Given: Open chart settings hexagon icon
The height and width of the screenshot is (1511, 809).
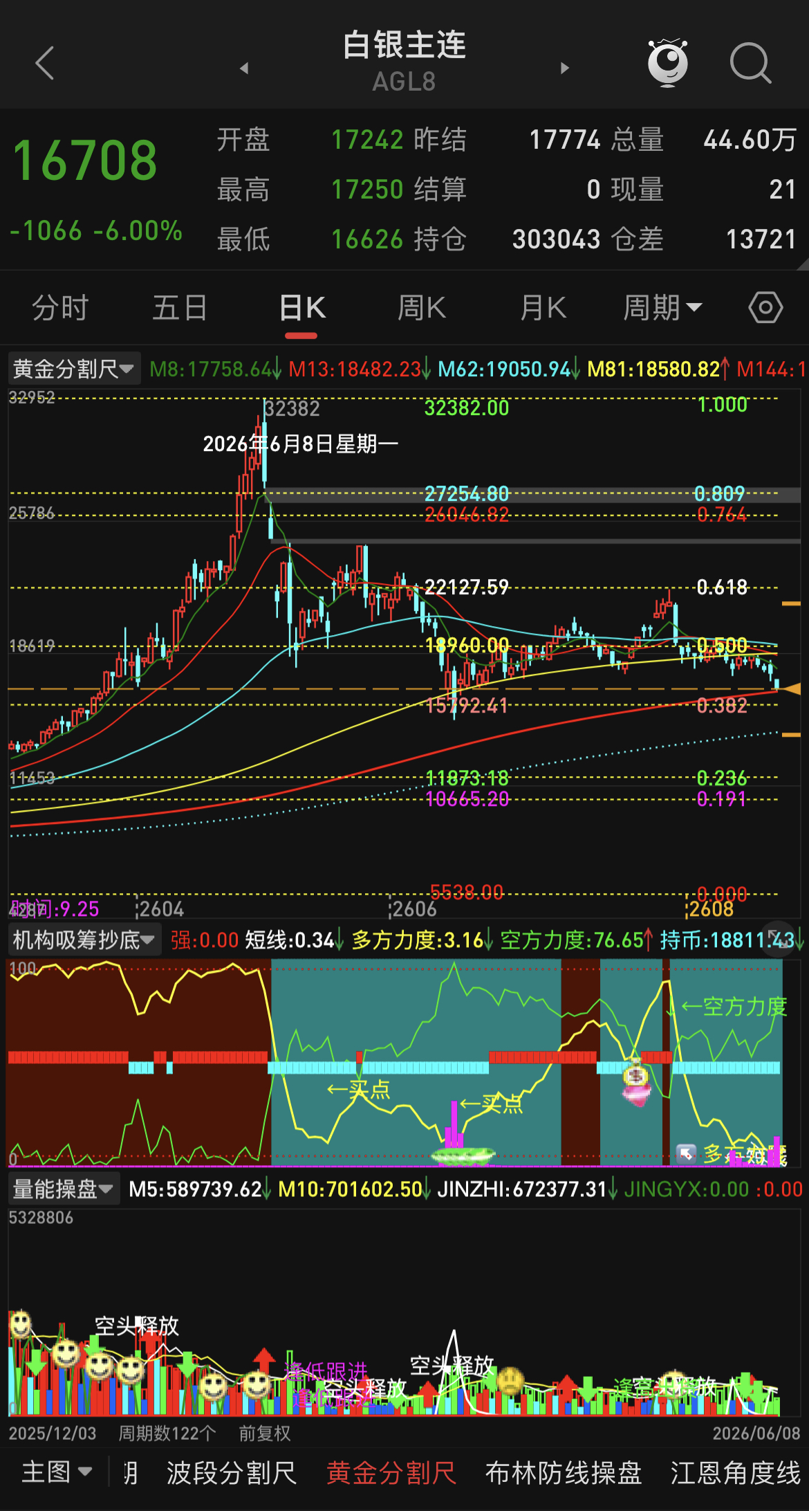Looking at the screenshot, I should [765, 308].
